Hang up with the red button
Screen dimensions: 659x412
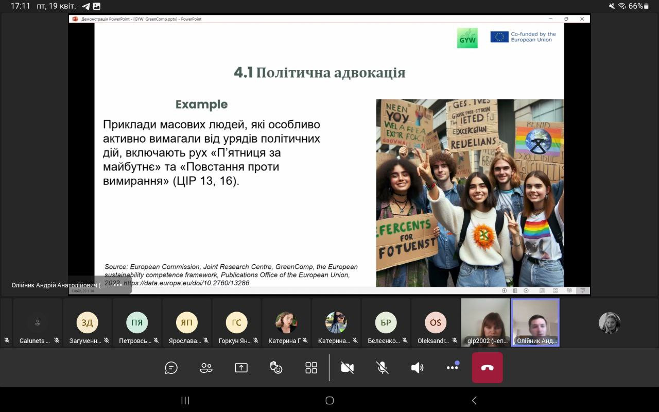pyautogui.click(x=487, y=368)
